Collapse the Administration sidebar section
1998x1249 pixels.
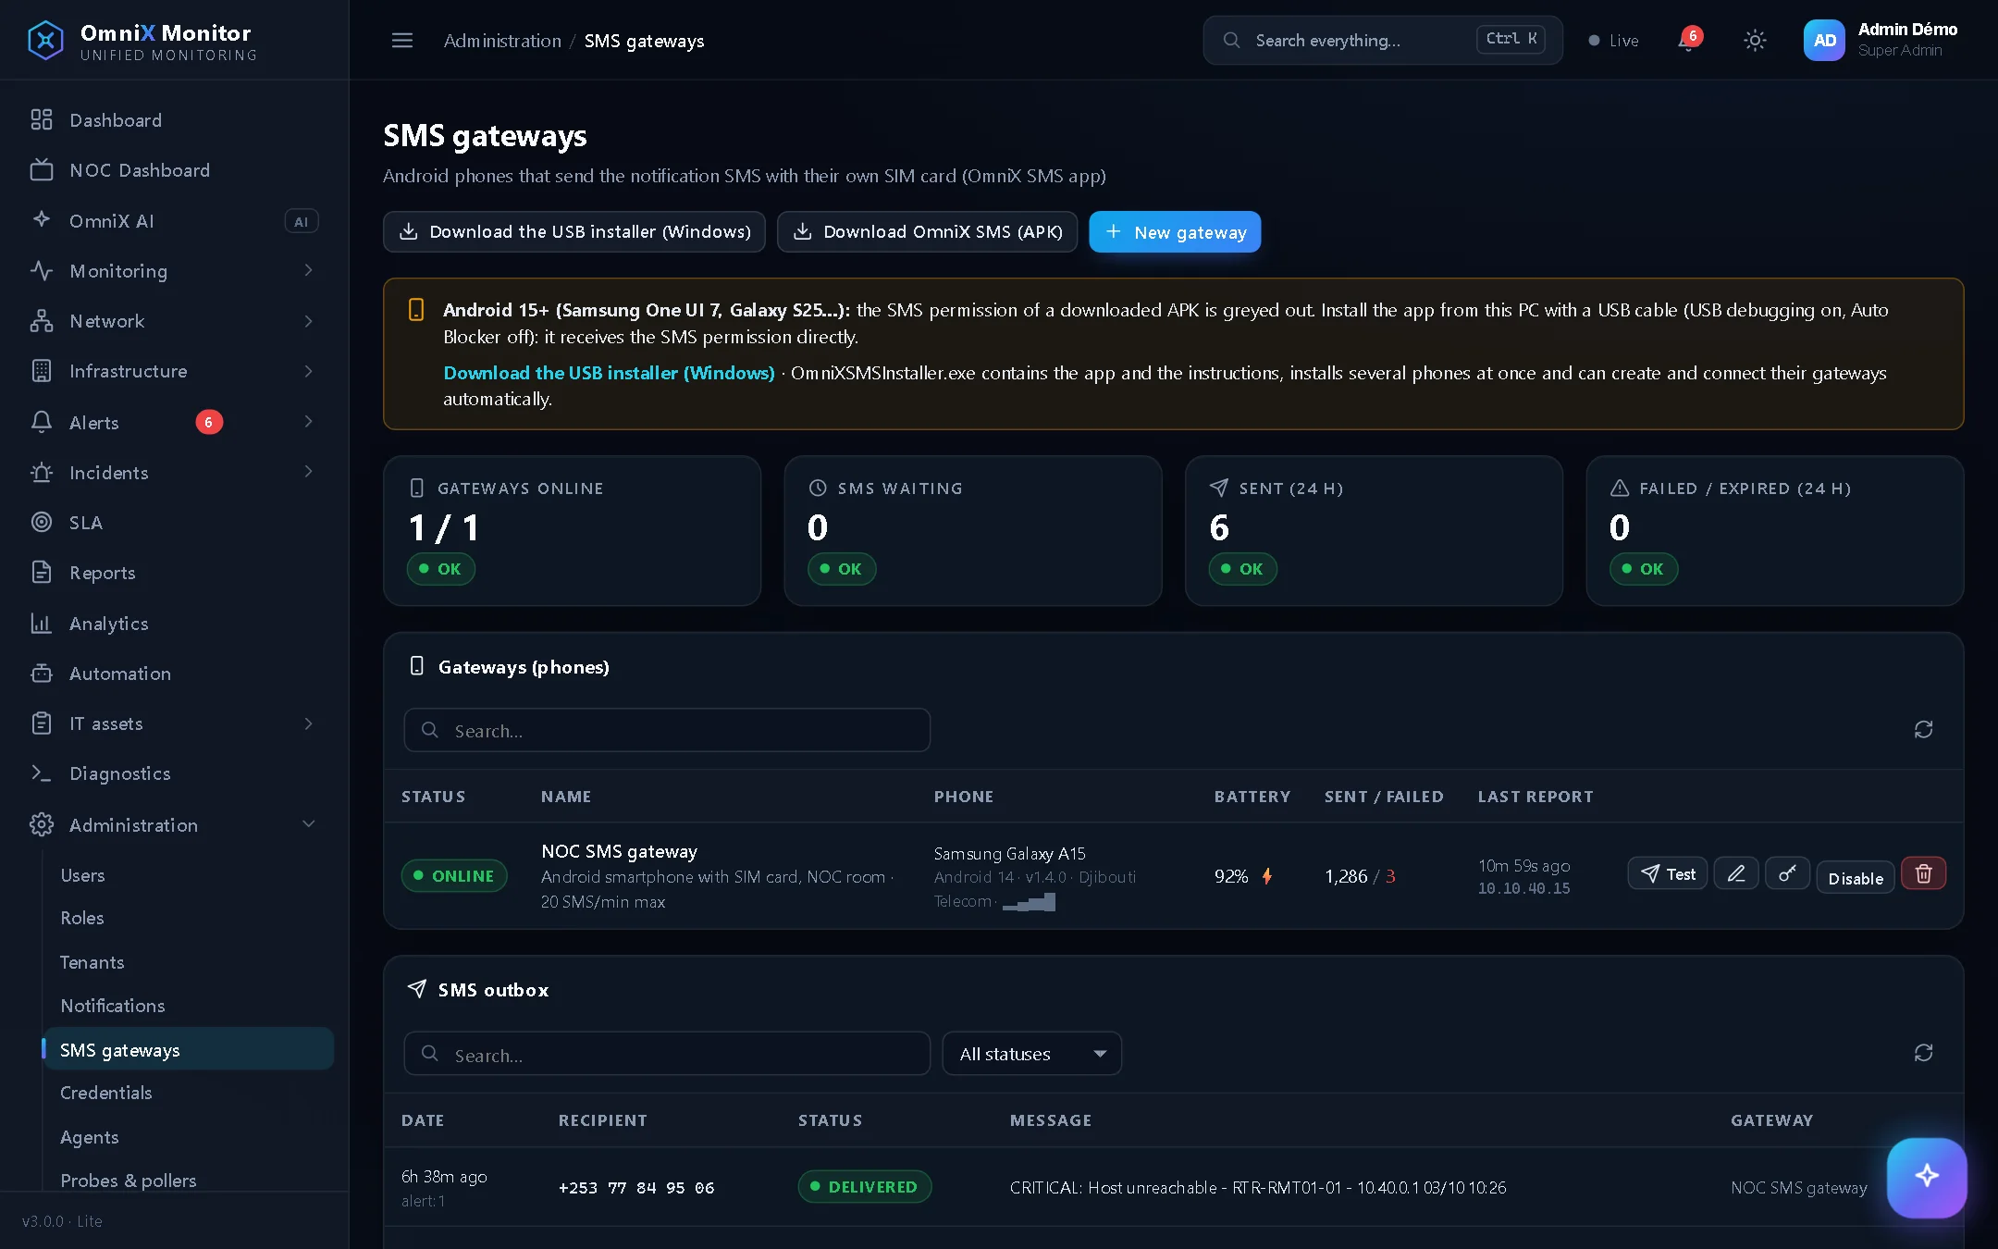[174, 824]
